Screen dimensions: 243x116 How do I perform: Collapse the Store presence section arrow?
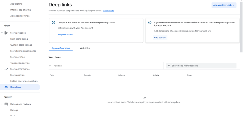[2, 33]
